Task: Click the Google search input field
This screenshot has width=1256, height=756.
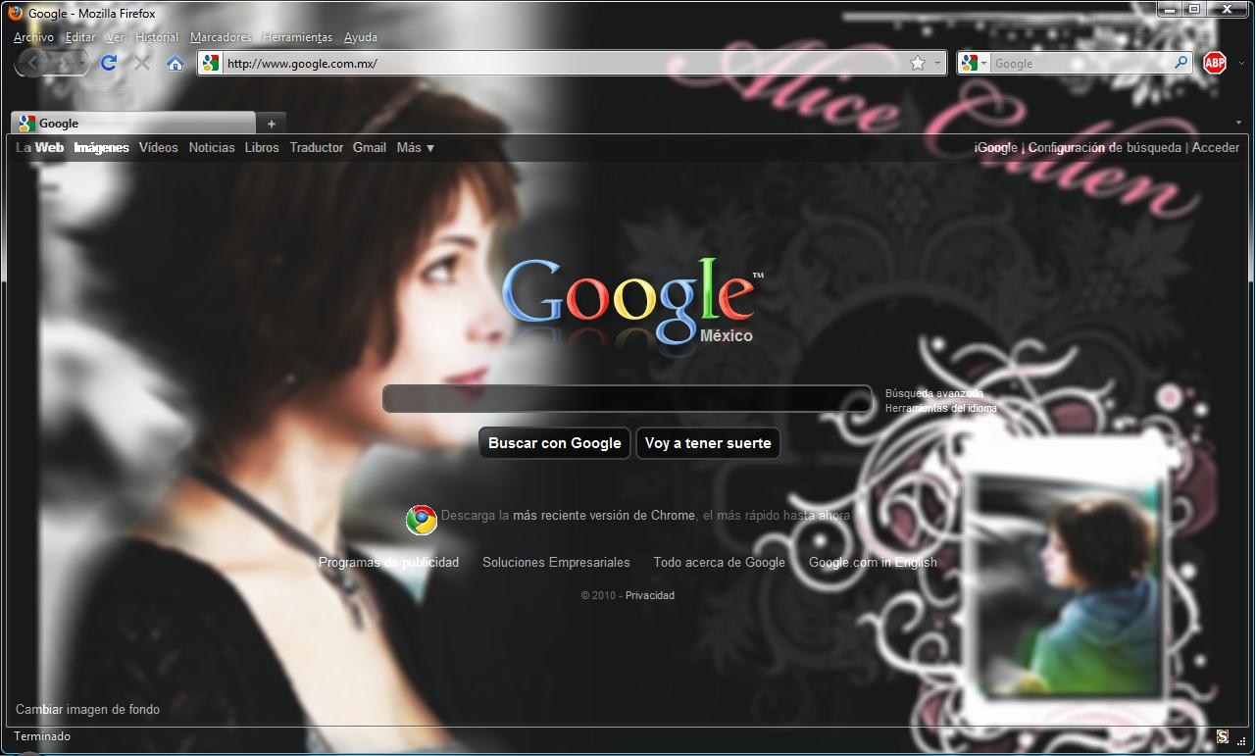Action: [x=627, y=399]
